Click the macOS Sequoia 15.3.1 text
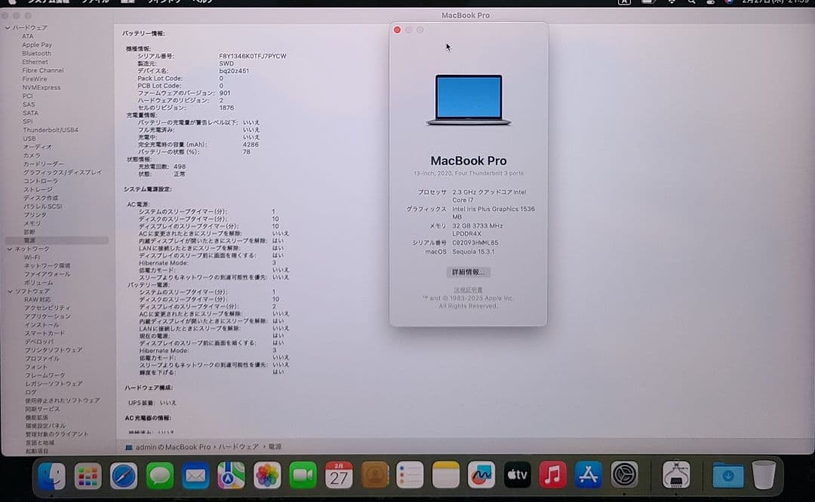Viewport: 815px width, 502px height. (473, 252)
